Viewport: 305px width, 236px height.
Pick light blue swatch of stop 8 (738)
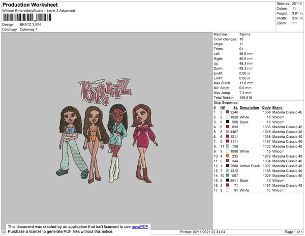228,146
